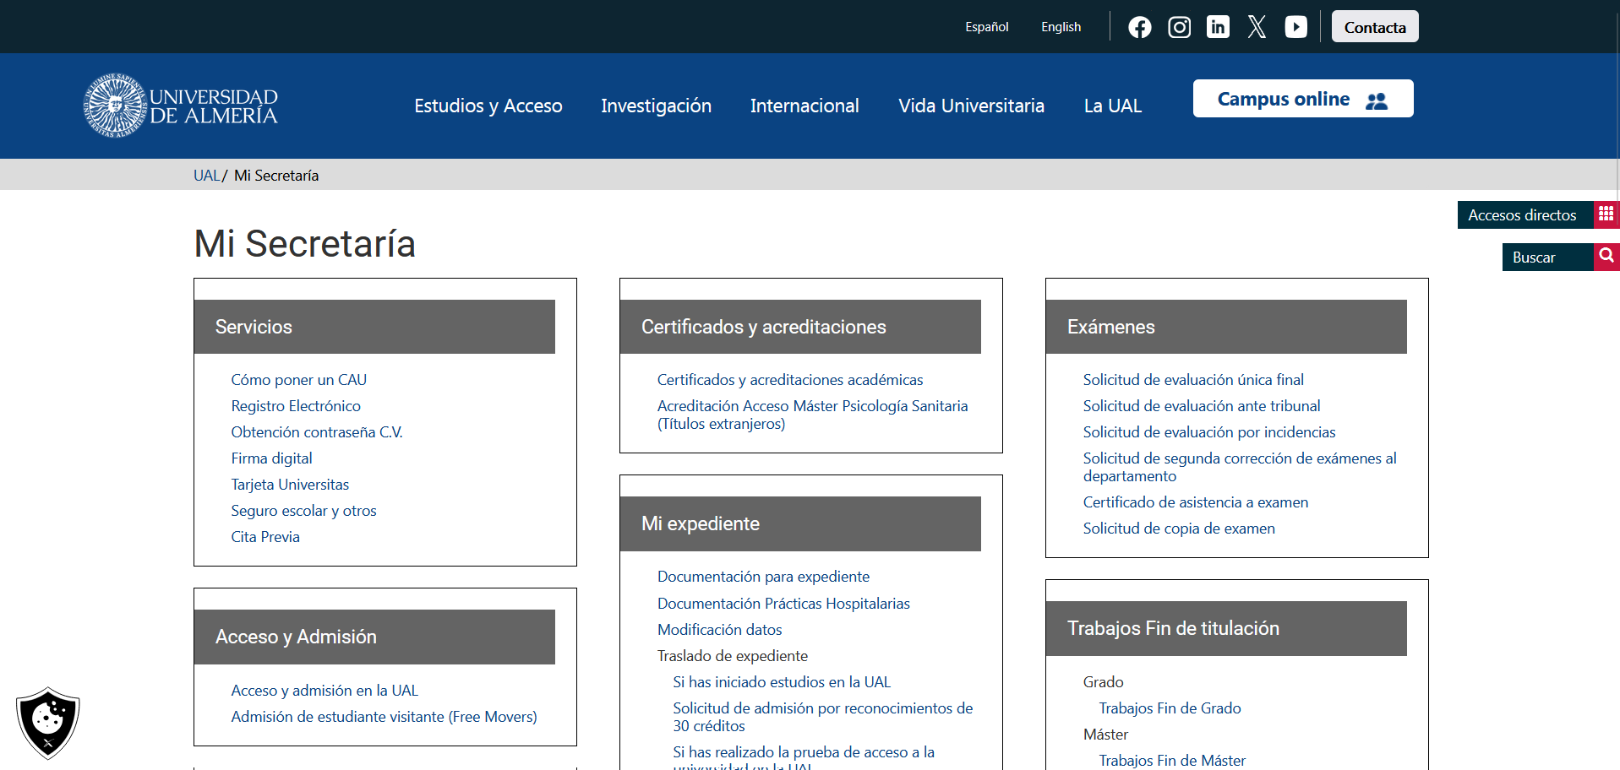Viewport: 1620px width, 770px height.
Task: Click the Universidad de Almería logo
Action: pos(180,106)
